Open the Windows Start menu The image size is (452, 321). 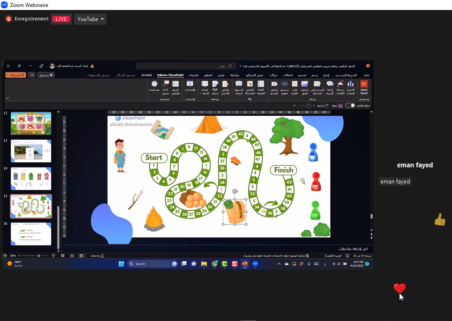(121, 264)
